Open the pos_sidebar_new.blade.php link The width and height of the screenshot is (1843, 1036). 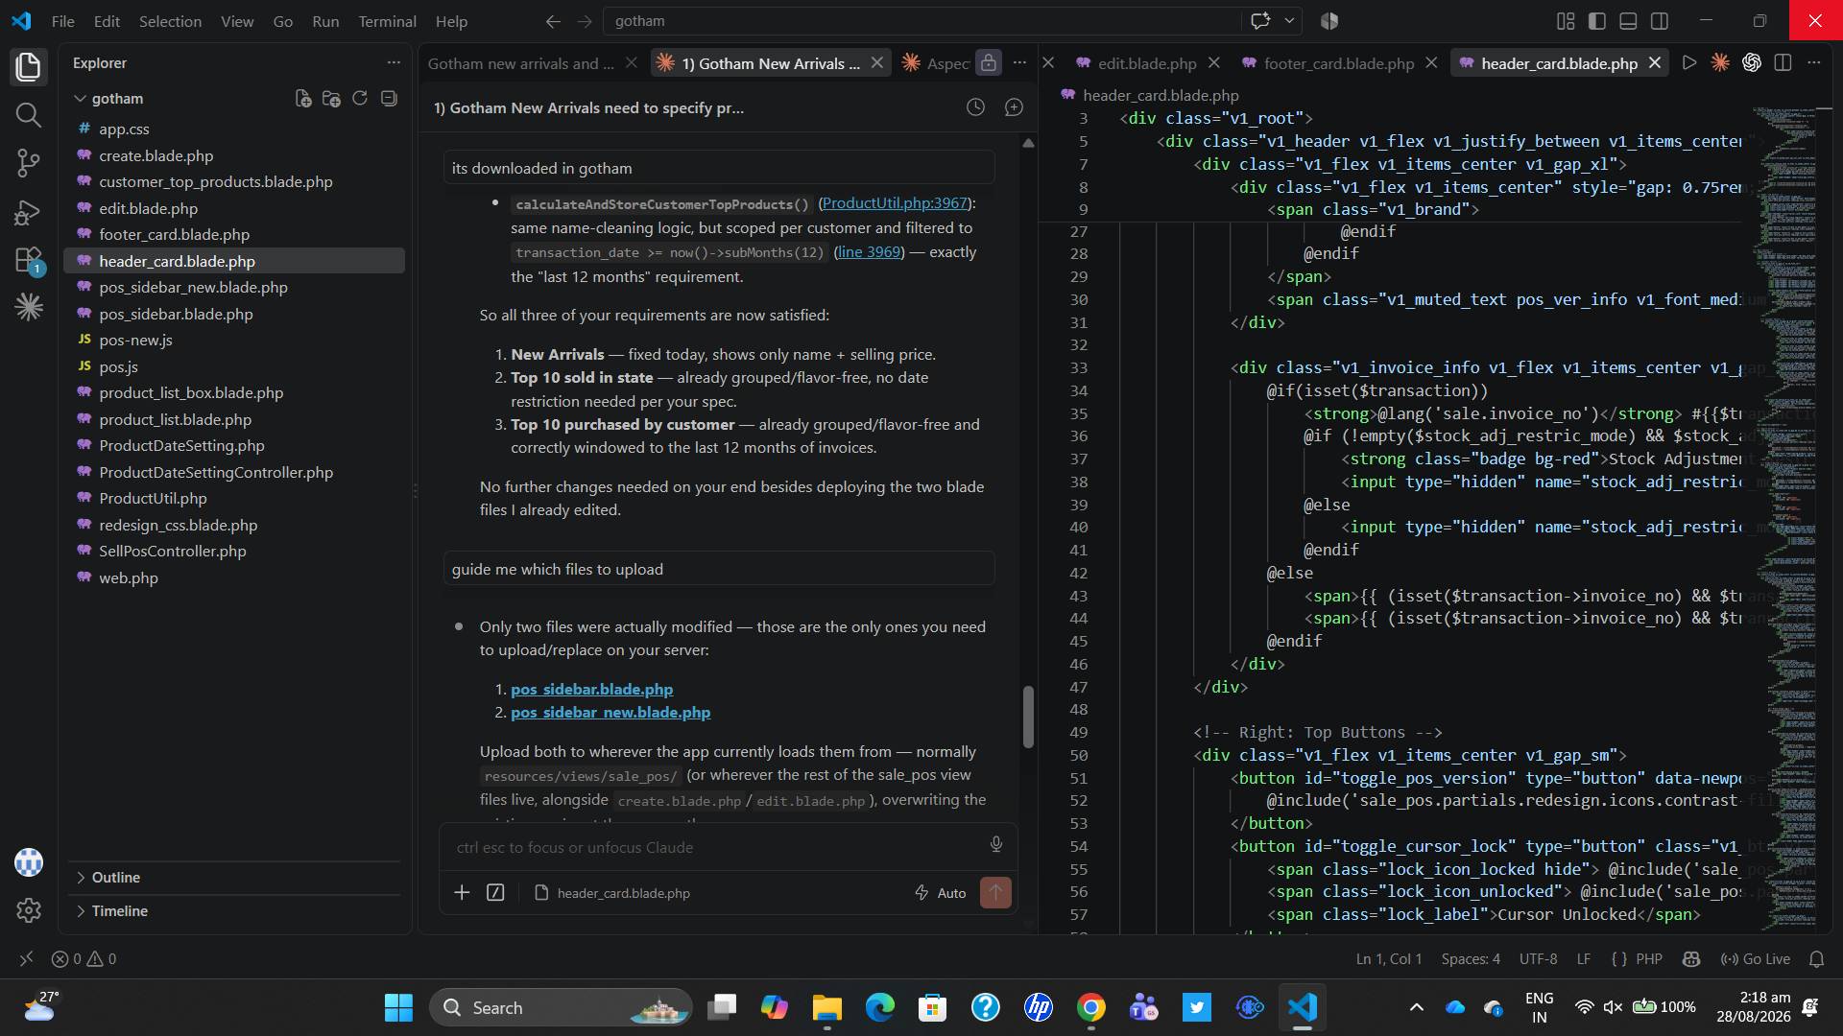click(x=610, y=713)
